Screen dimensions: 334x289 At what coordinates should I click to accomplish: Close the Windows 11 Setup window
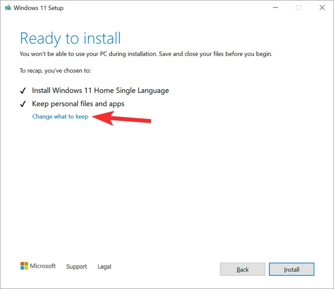coord(322,8)
